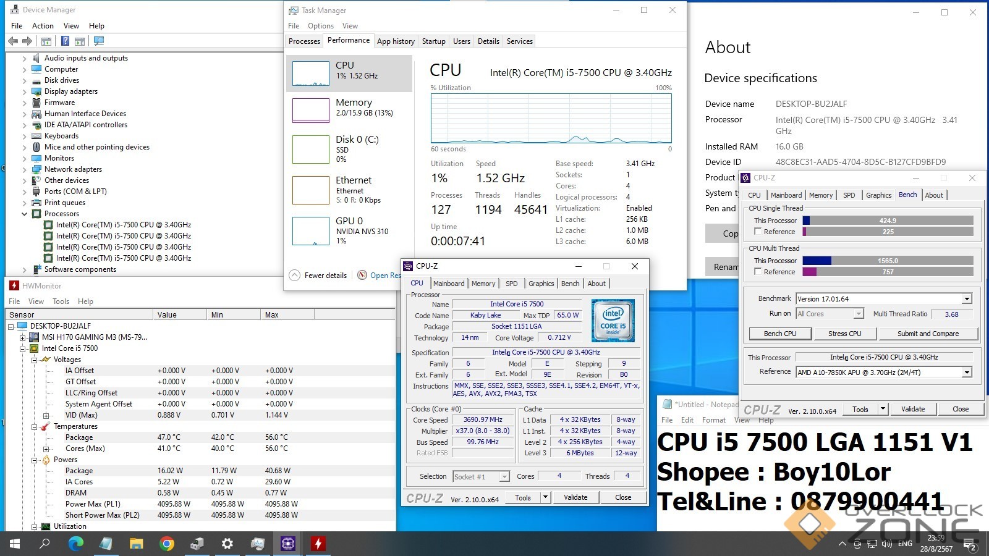Click the Intel Core i5 logo in CPU-Z

tap(613, 321)
